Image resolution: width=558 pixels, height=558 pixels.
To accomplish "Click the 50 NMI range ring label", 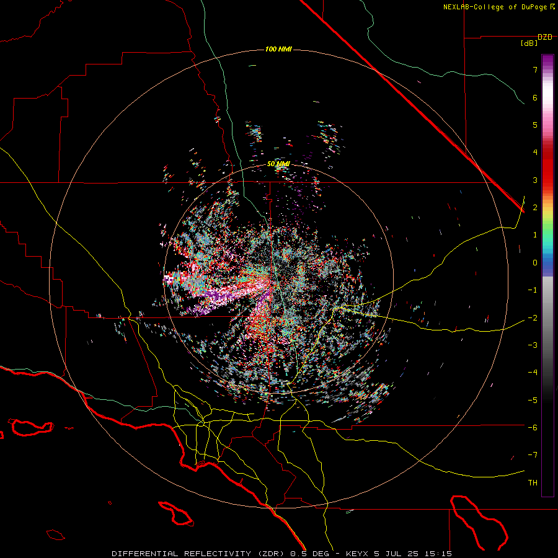I will coord(278,164).
